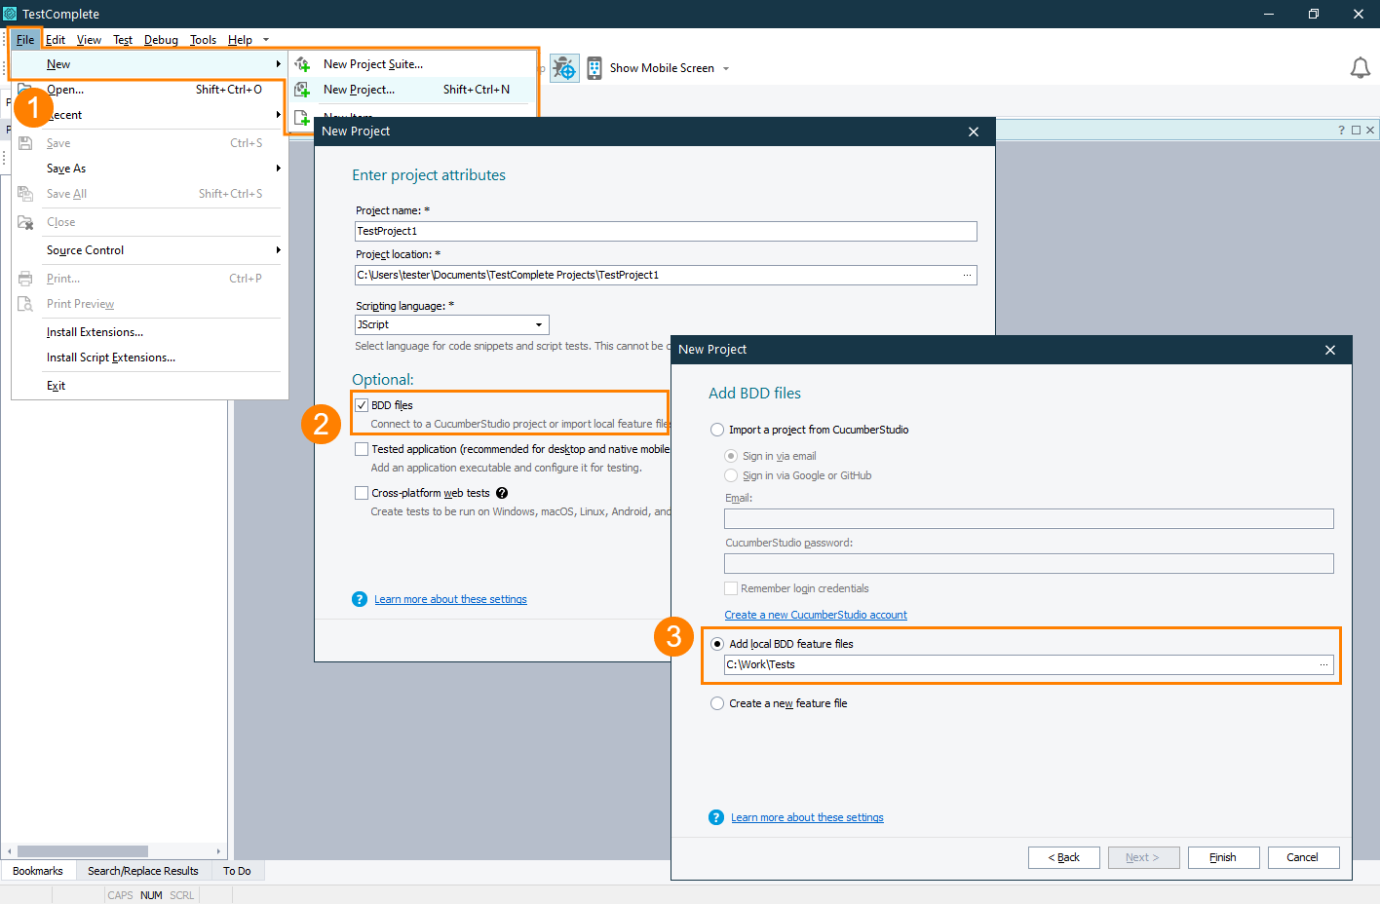Click the Show Mobile Screen phone icon
Viewport: 1380px width, 904px height.
point(594,67)
